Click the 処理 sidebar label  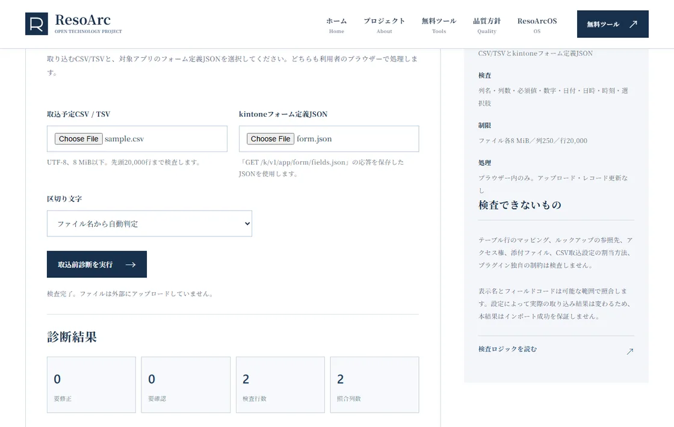pos(484,163)
